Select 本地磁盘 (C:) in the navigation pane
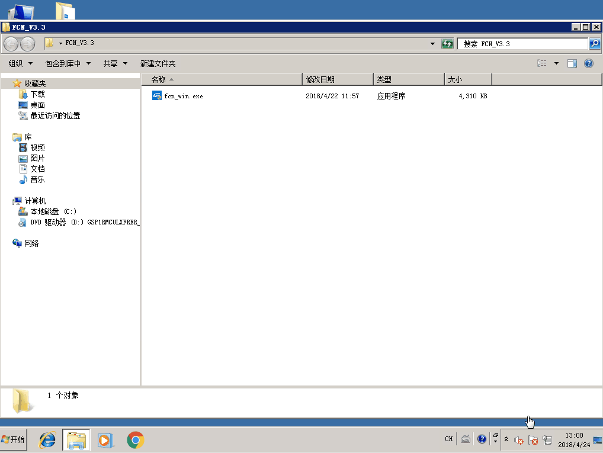The width and height of the screenshot is (603, 453). coord(53,211)
